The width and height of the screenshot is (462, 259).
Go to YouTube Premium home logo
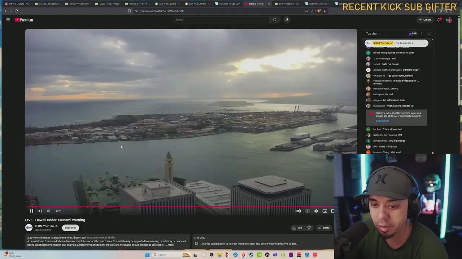click(24, 20)
